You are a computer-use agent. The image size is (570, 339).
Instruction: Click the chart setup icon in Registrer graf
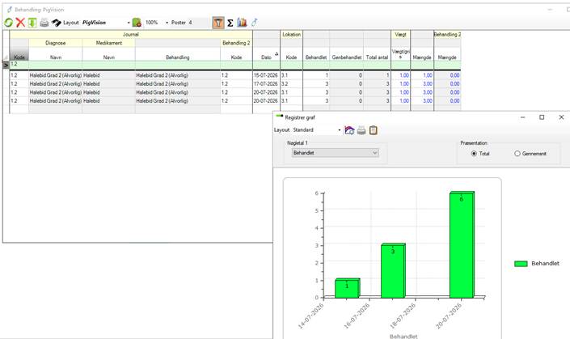coord(349,130)
